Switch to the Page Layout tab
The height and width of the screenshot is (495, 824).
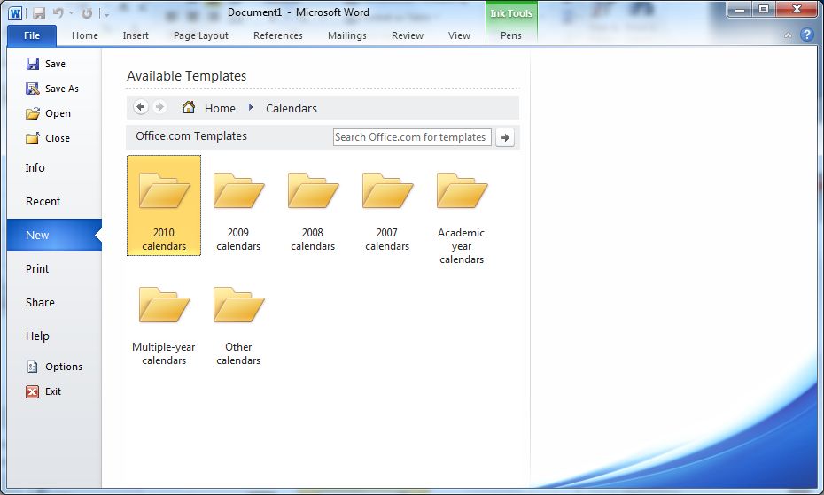click(201, 35)
